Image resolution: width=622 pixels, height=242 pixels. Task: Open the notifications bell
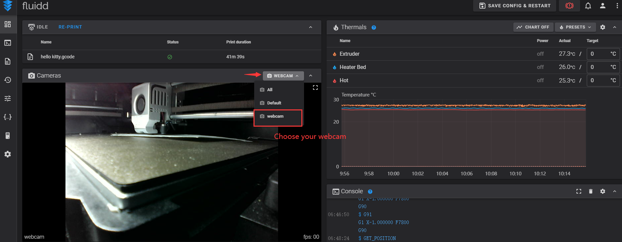pyautogui.click(x=588, y=6)
